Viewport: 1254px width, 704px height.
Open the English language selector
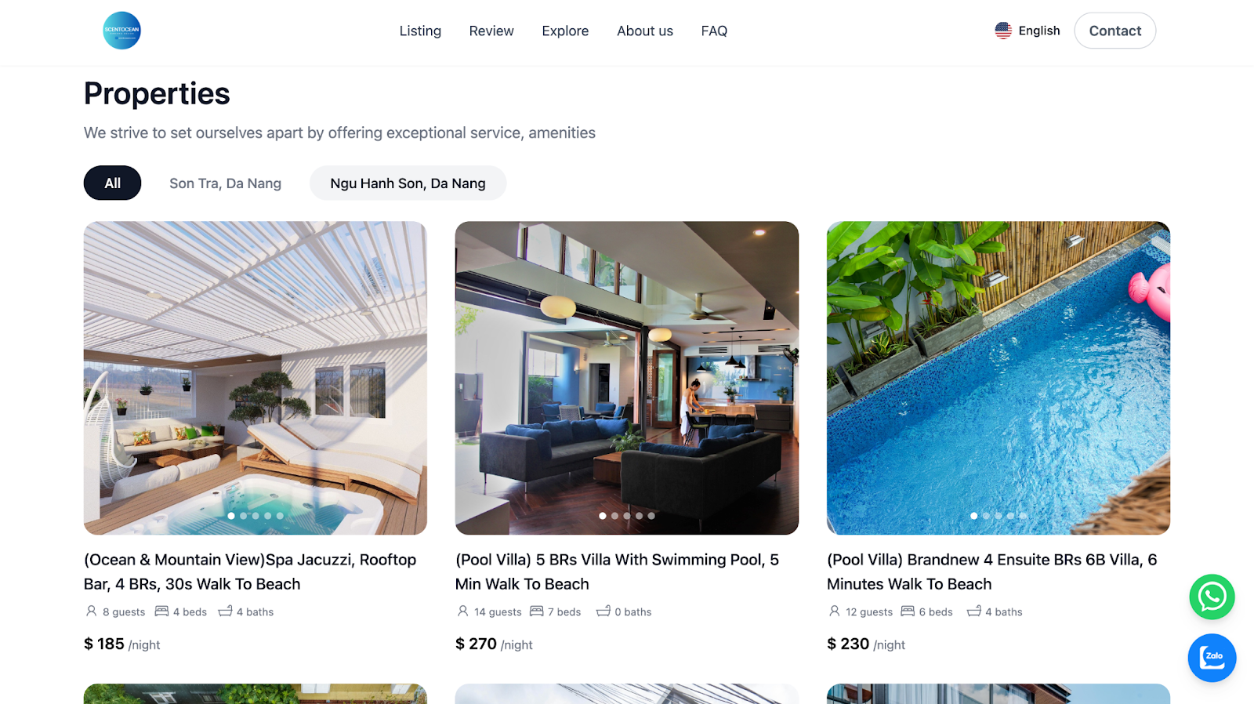click(1027, 31)
